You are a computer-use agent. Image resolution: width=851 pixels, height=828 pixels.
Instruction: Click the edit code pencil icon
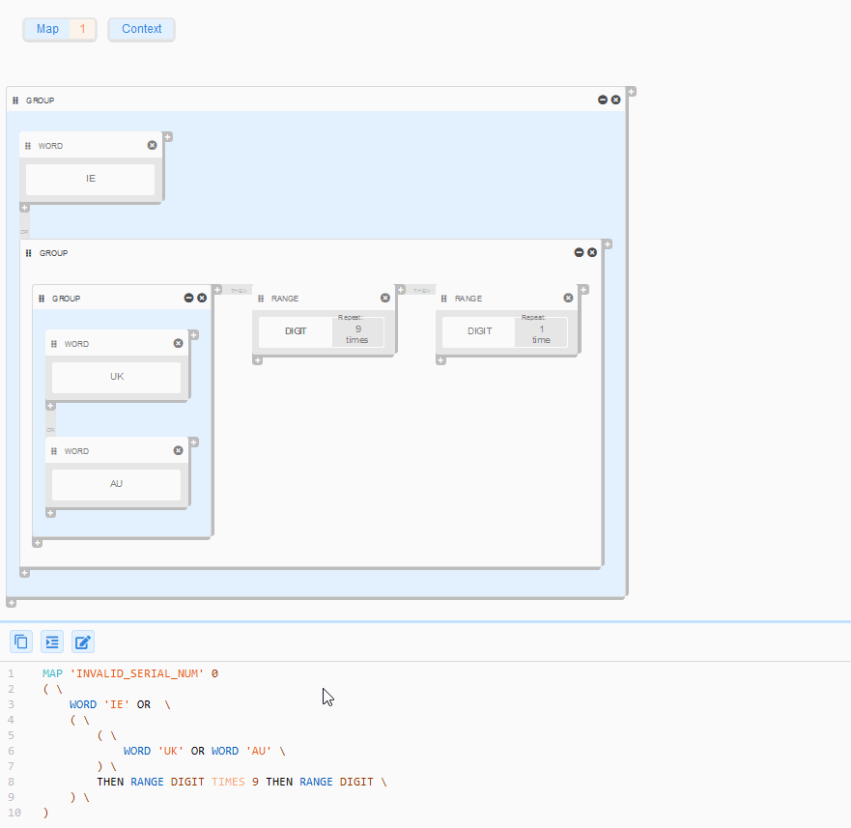[x=83, y=642]
